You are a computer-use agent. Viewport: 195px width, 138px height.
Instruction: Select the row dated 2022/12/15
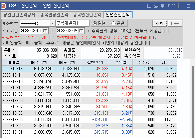point(89,69)
